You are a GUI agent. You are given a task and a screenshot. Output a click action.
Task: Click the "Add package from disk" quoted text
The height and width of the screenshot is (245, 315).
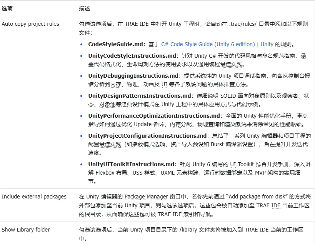pos(257,197)
